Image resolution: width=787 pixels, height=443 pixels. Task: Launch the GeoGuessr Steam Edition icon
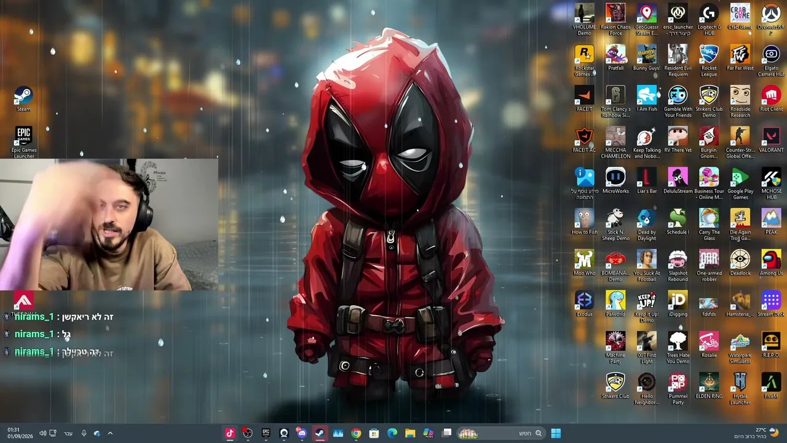647,20
